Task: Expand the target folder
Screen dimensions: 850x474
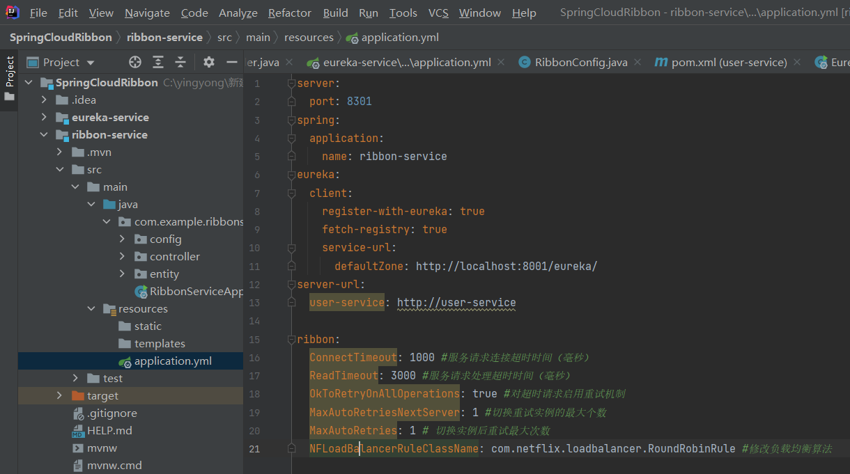Action: point(60,396)
